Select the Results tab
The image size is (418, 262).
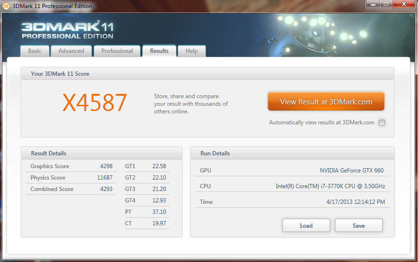[x=159, y=51]
